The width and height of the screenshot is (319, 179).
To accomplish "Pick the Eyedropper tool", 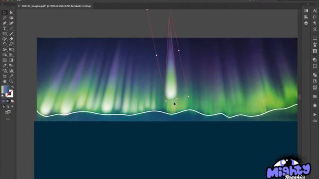I will (x=4, y=65).
